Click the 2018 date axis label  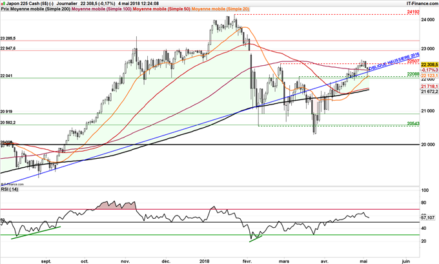tap(205, 261)
